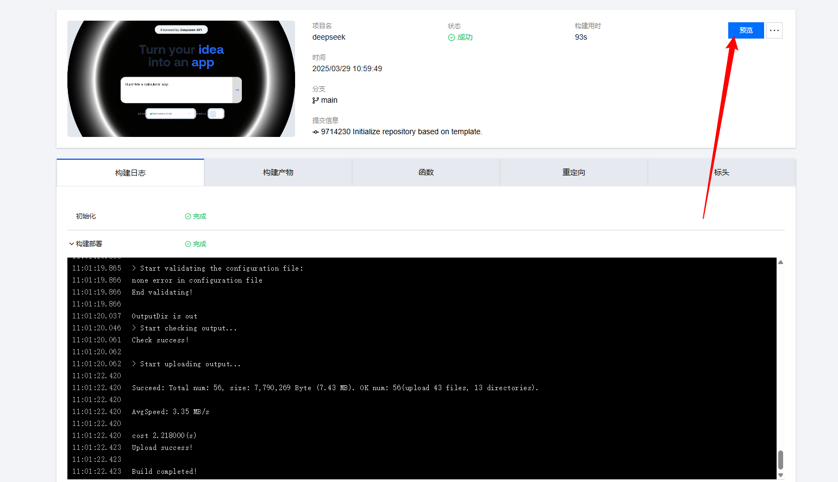Click the 初始化 step row label
Image resolution: width=838 pixels, height=482 pixels.
click(86, 216)
